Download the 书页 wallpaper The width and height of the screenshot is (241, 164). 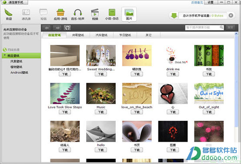pyautogui.click(x=137, y=150)
